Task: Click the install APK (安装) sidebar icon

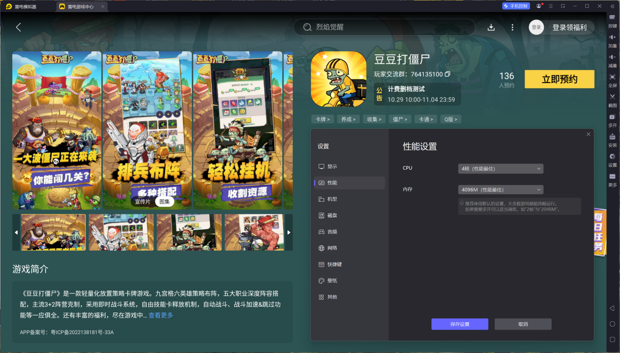Action: (612, 137)
